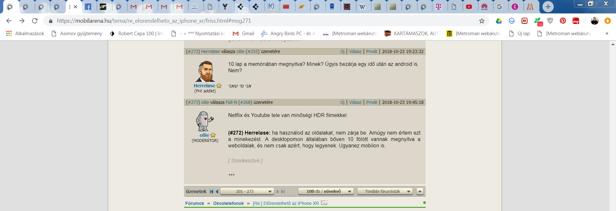
Task: Open the Pinterest extension
Action: [x=563, y=21]
